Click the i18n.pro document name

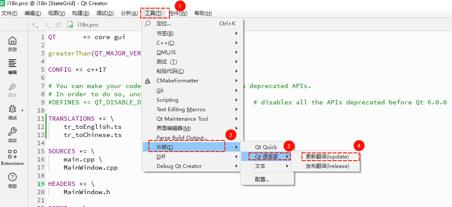tap(88, 25)
